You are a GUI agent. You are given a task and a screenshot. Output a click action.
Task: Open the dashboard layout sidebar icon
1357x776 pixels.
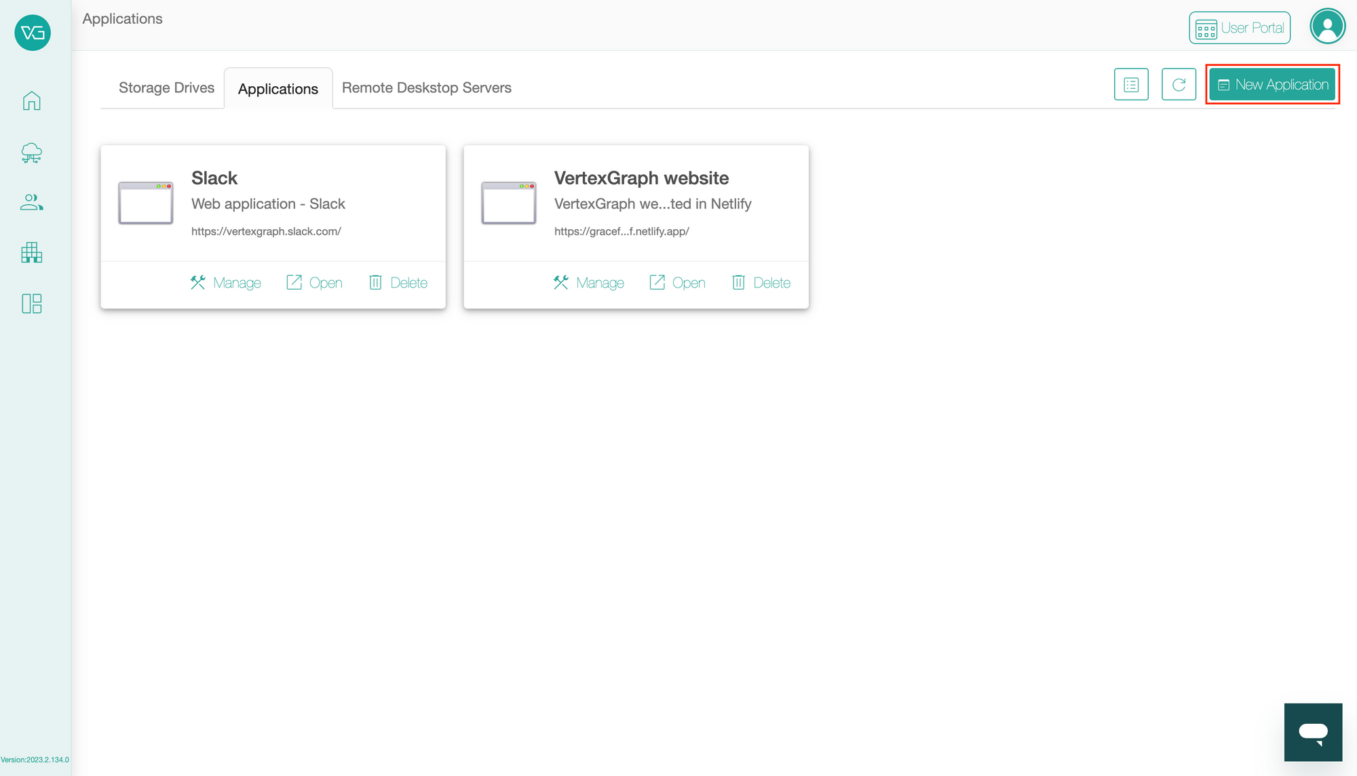click(32, 303)
